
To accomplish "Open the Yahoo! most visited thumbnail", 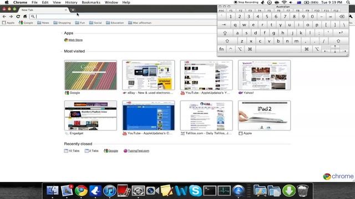I will [x=265, y=75].
